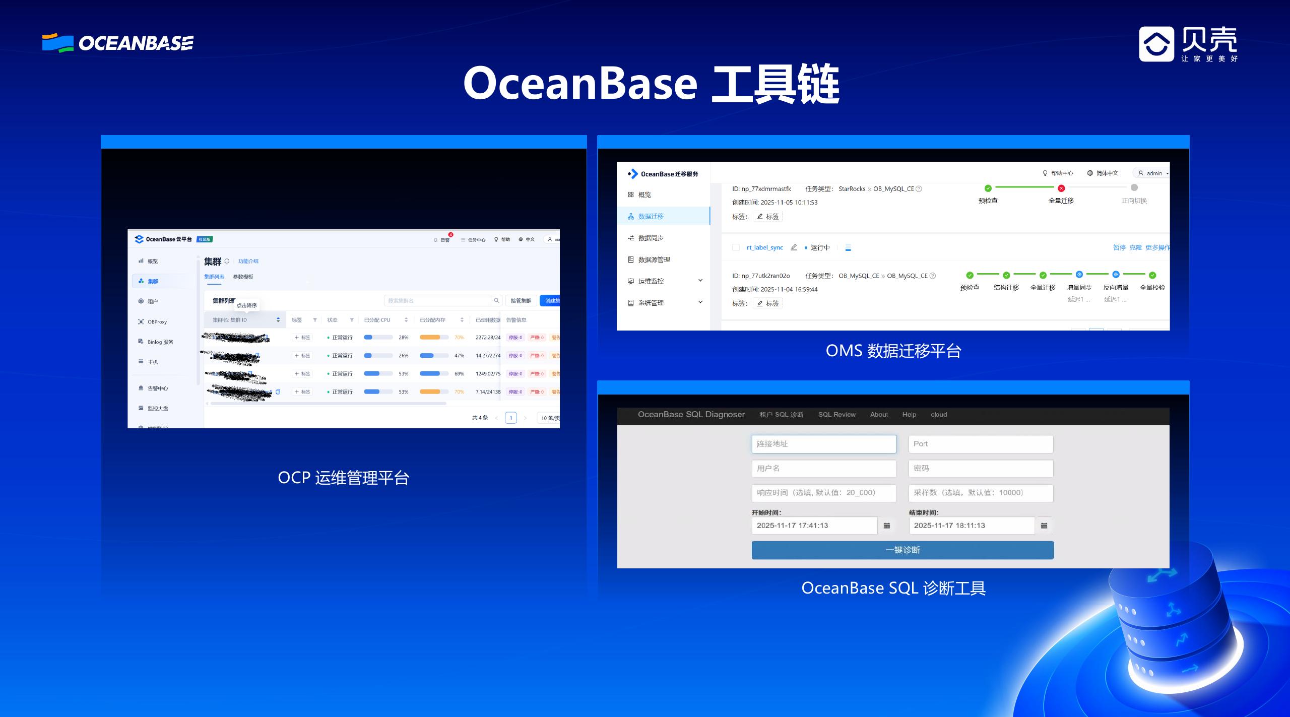Open SQL Review in the SQL Diagnoser menu
1290x717 pixels.
pos(836,414)
